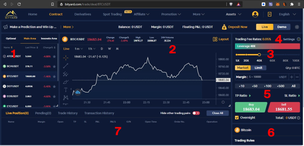Screen dimensions: 304x146
Task: Open Settings gear icon in trading panel
Action: coord(298,39)
